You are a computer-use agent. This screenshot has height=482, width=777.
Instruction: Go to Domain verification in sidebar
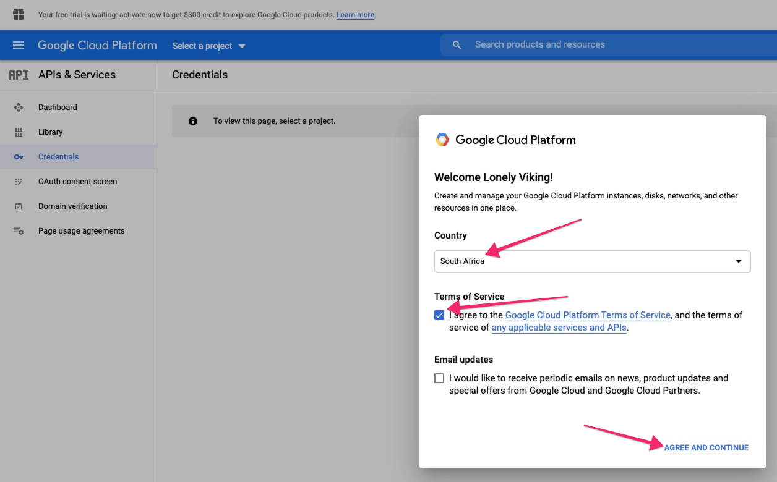[72, 206]
